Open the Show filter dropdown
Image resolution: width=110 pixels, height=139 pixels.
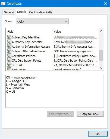click(x=42, y=22)
